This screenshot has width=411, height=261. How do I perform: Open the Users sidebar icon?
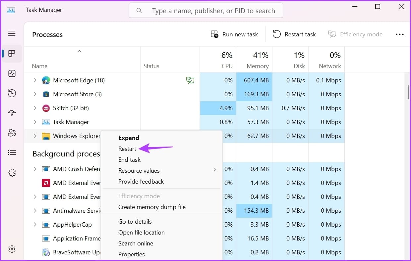pos(12,133)
